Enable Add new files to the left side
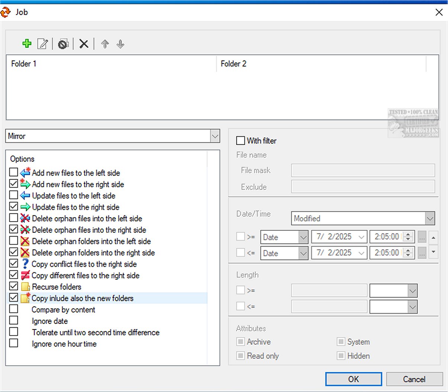This screenshot has height=392, width=448. (x=14, y=172)
